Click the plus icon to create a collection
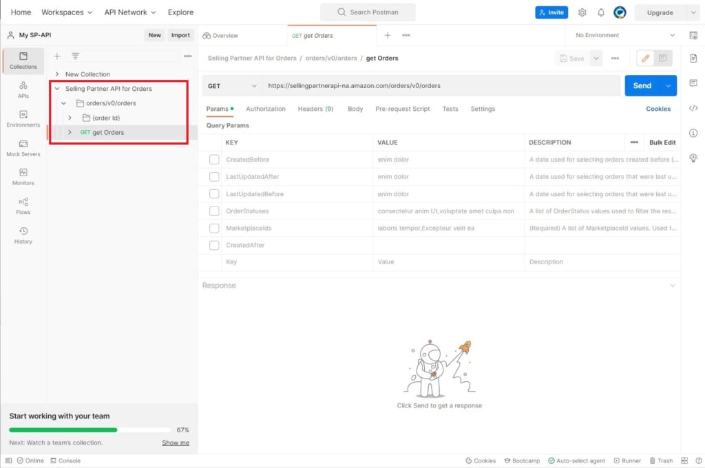 click(x=57, y=56)
